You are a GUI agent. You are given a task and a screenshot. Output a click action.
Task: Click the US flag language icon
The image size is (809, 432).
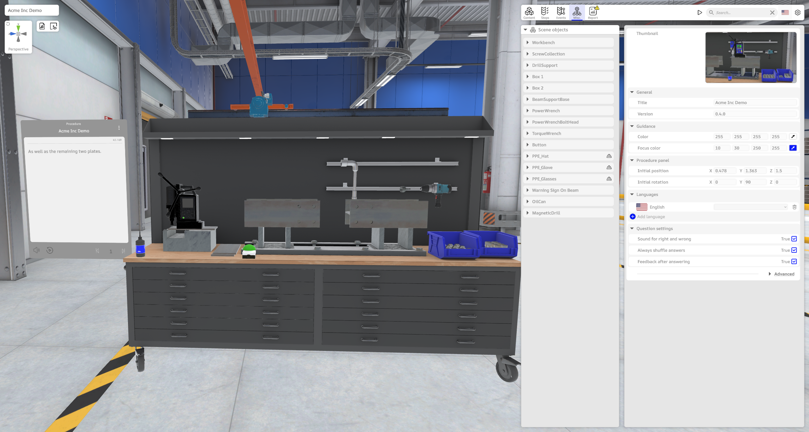tap(785, 13)
